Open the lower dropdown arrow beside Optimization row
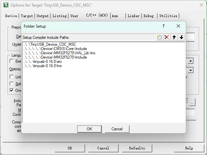Screen dimensions: 207x155 (x=191, y=70)
